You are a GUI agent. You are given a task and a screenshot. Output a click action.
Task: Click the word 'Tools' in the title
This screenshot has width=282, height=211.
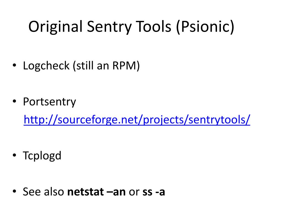[x=154, y=26]
